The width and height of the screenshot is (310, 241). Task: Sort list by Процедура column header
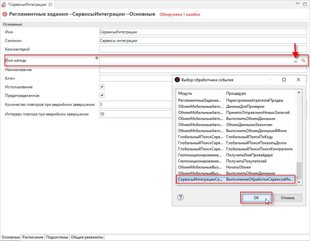click(260, 93)
